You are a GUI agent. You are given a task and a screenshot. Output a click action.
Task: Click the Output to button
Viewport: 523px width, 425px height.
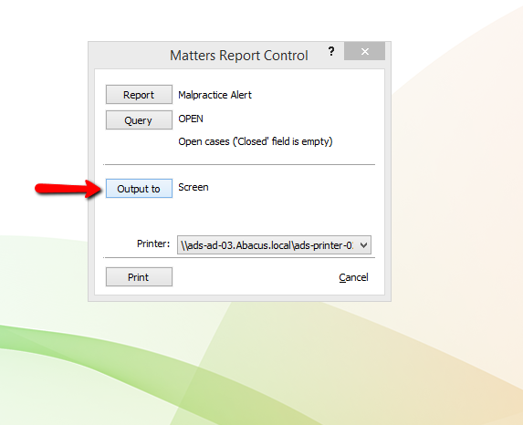tap(139, 189)
